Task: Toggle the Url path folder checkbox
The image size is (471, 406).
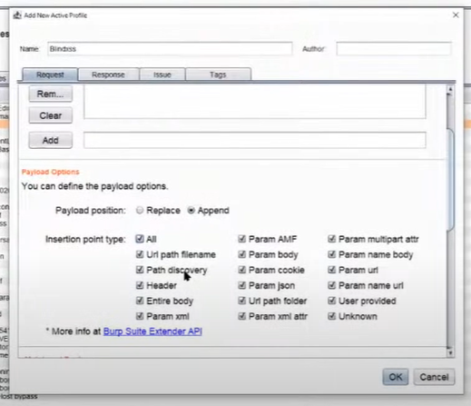Action: pos(241,301)
